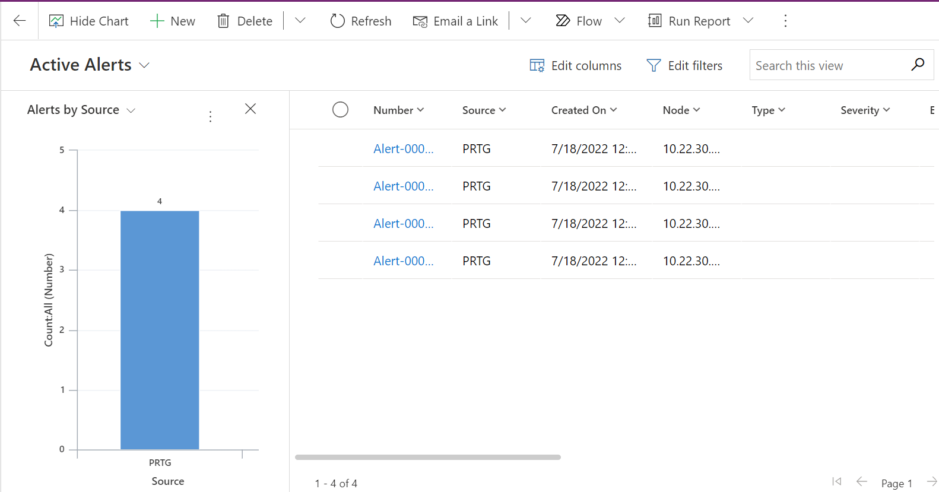939x492 pixels.
Task: Open the Type column header menu
Action: click(769, 110)
